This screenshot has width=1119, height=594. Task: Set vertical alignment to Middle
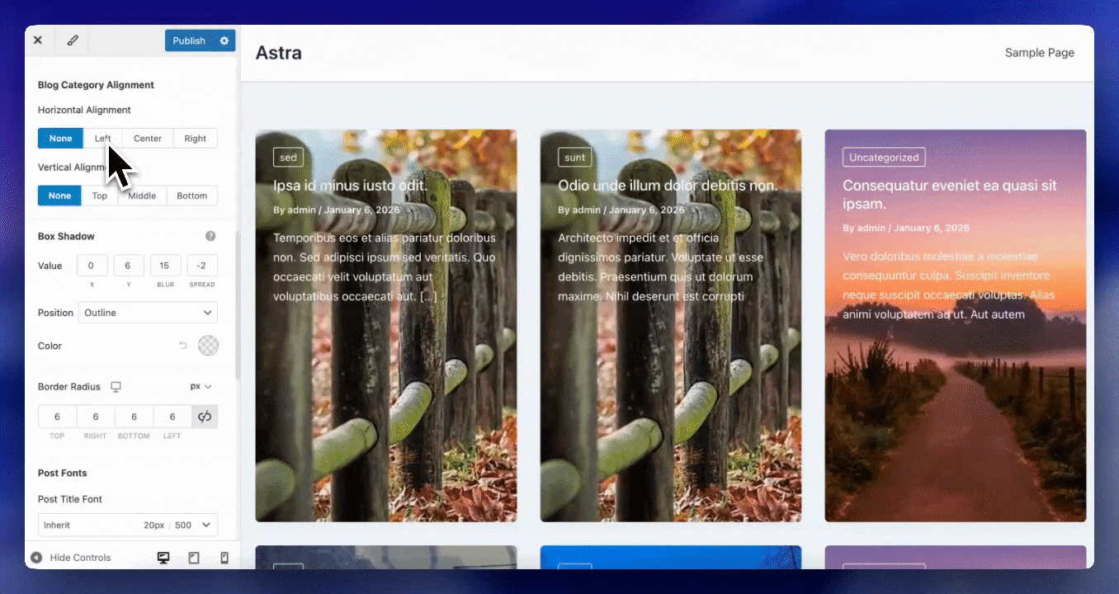point(142,196)
